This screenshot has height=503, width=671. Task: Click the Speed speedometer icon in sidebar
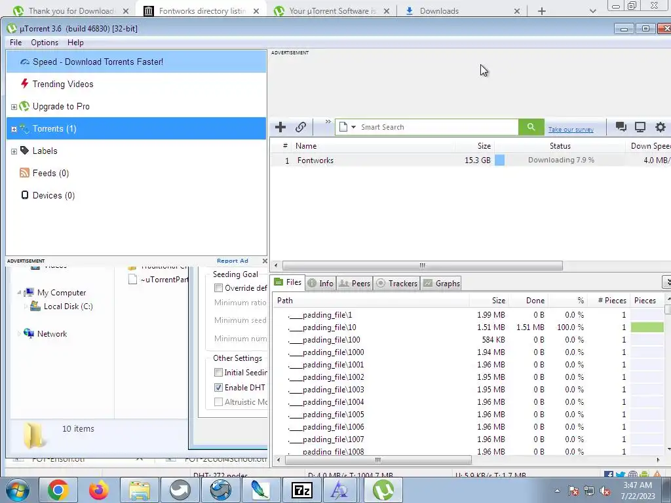tap(25, 62)
